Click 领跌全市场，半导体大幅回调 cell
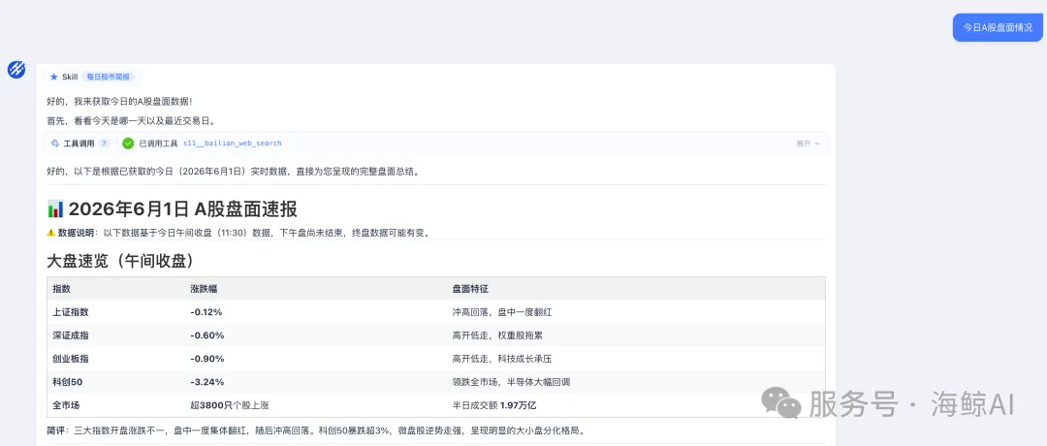This screenshot has height=446, width=1047. pos(511,382)
